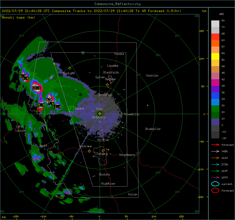Click the Didsbury city label
Screen dimensions: 235x220
[x=99, y=117]
